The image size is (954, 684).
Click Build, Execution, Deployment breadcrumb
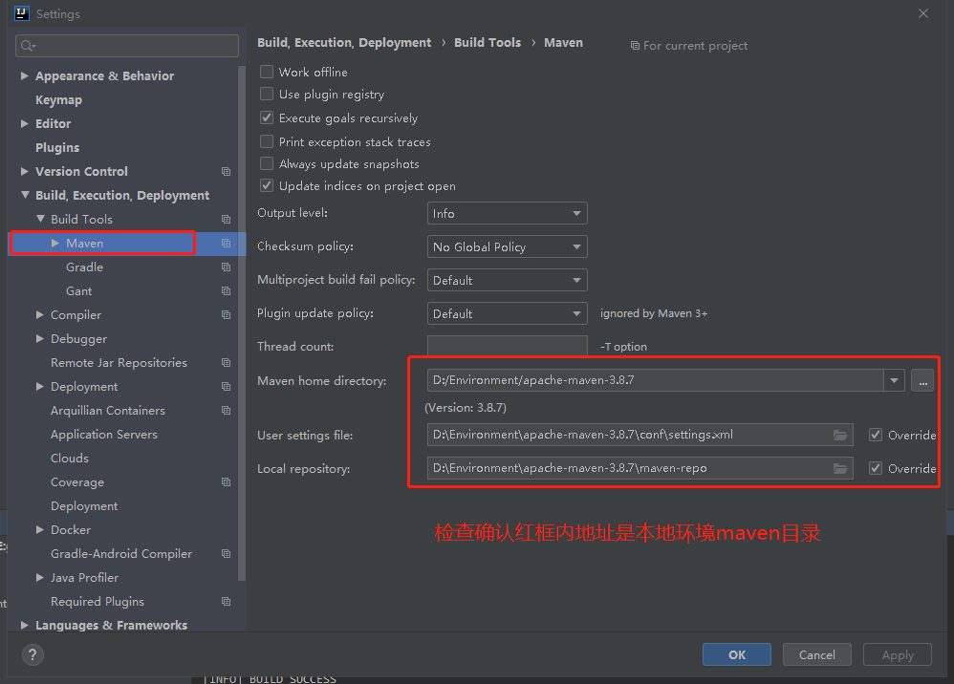point(344,43)
